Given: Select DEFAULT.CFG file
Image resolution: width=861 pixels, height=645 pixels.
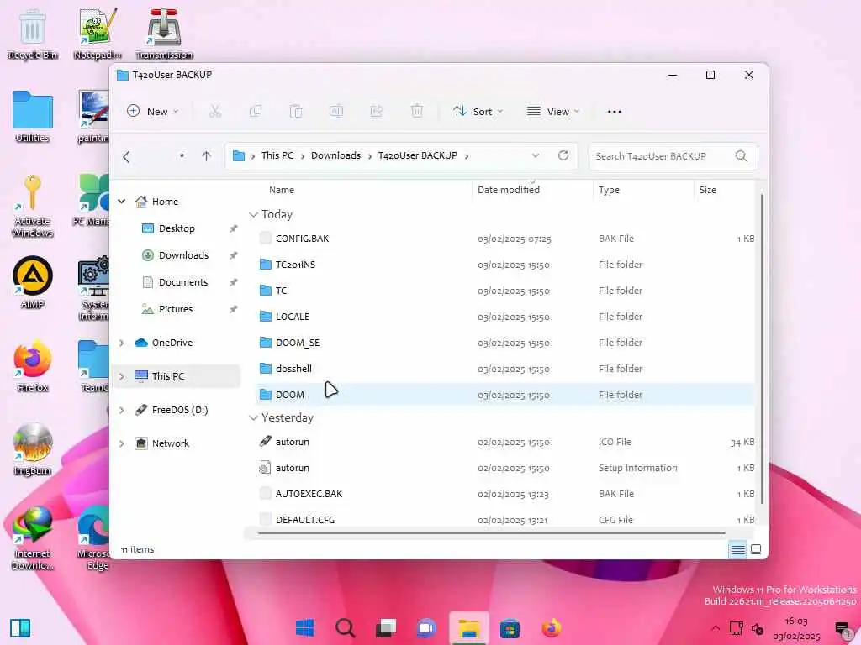Looking at the screenshot, I should tap(505, 519).
